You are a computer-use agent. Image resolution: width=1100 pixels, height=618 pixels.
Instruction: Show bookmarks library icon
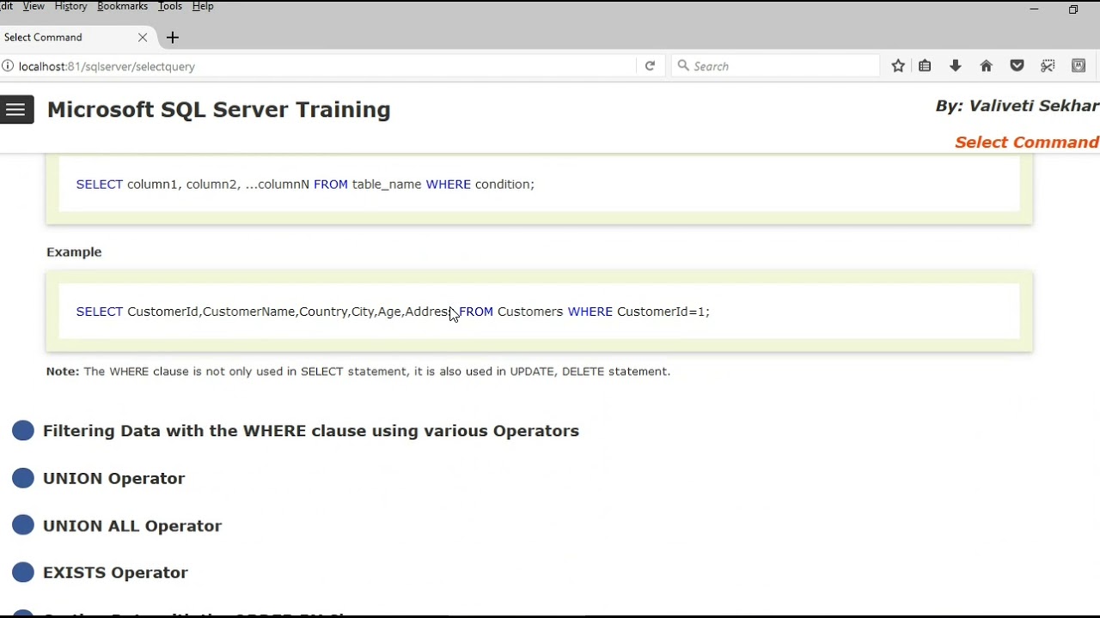[925, 66]
